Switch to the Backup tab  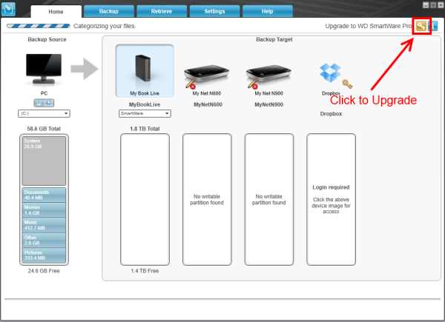(109, 11)
